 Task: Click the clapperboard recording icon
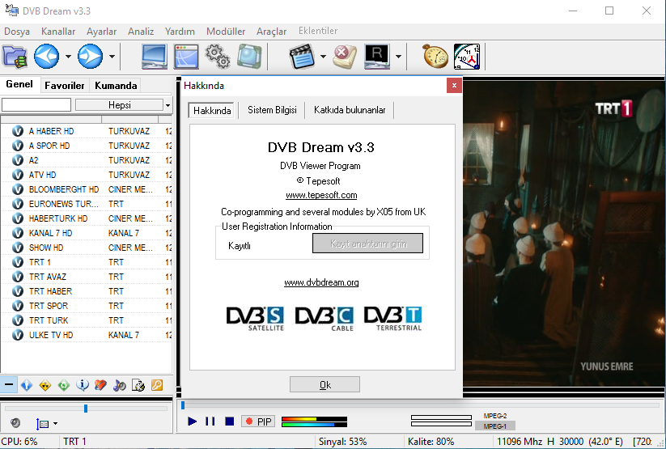(302, 57)
